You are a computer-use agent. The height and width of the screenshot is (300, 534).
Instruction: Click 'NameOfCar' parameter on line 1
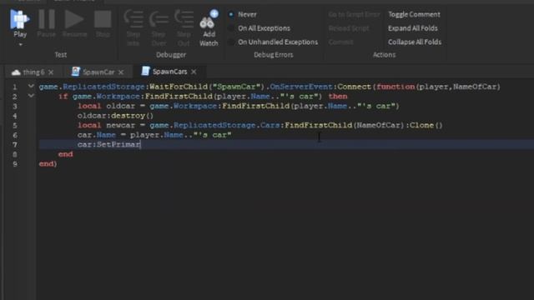(475, 87)
